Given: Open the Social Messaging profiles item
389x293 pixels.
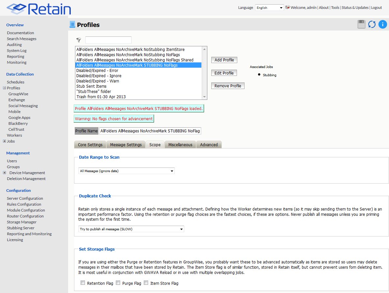Looking at the screenshot, I should pyautogui.click(x=23, y=106).
